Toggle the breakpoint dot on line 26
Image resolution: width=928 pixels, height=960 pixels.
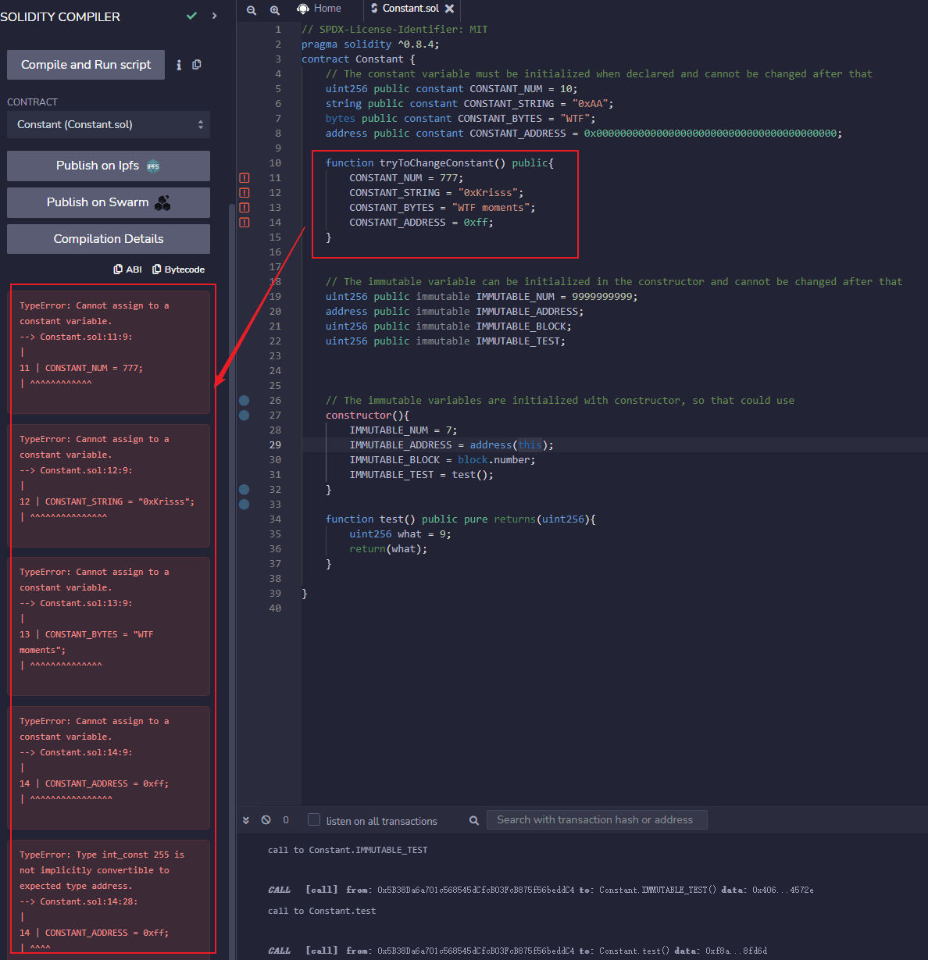pos(244,401)
